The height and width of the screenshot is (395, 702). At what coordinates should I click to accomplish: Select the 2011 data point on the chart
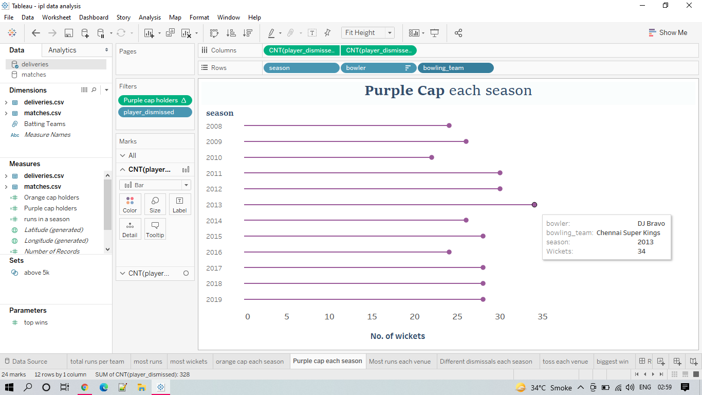pyautogui.click(x=500, y=173)
